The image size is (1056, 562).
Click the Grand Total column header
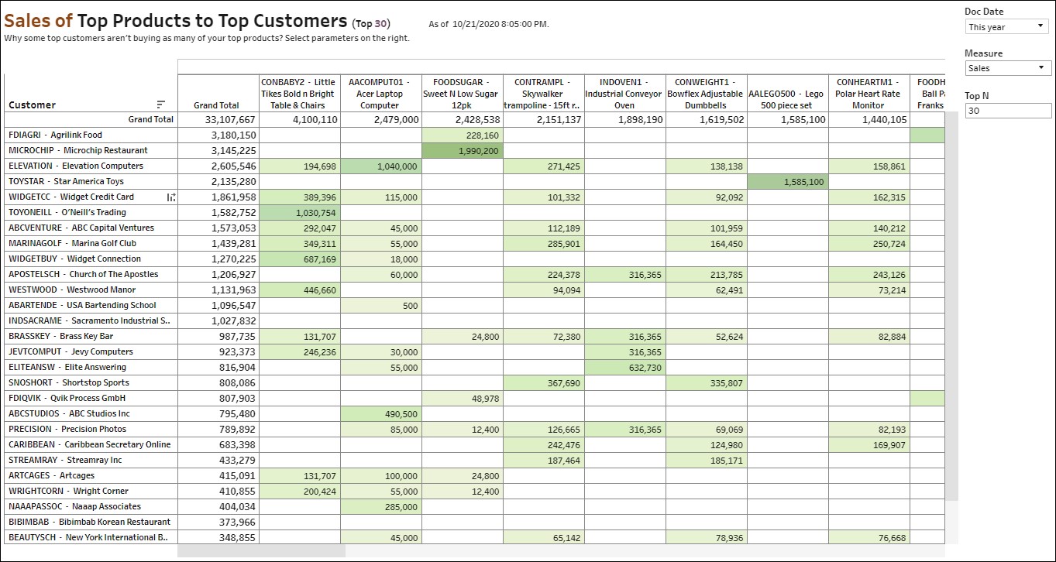click(x=216, y=105)
